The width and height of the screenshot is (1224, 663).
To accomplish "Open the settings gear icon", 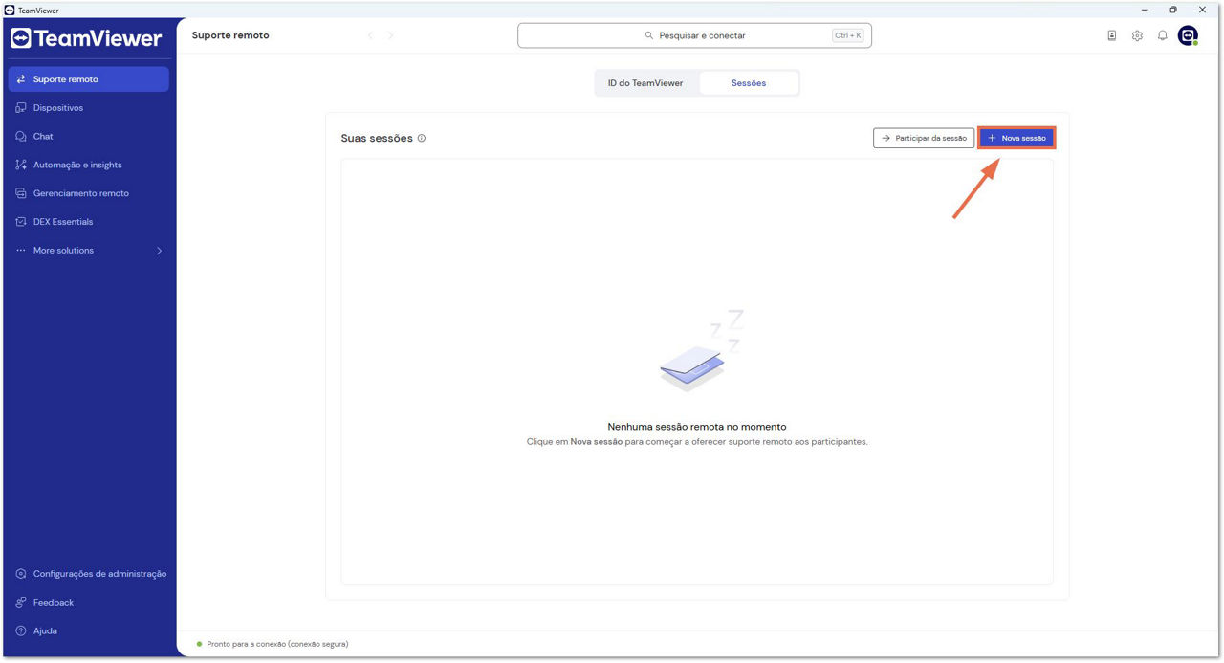I will (1137, 35).
